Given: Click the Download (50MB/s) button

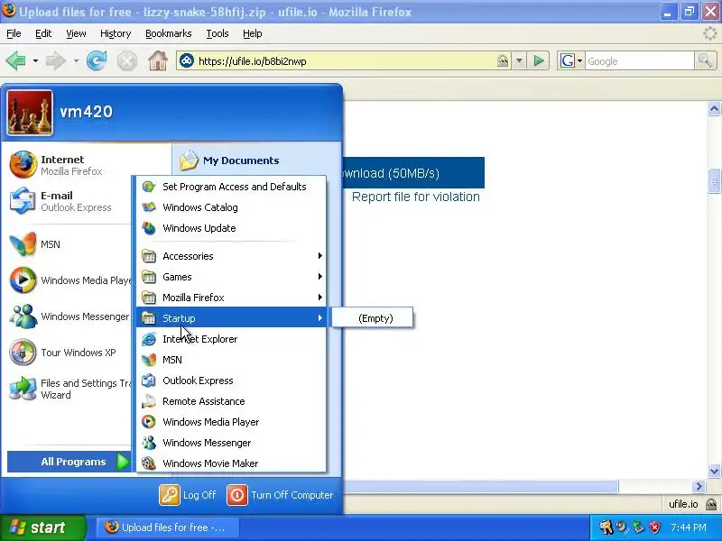Looking at the screenshot, I should [x=413, y=173].
